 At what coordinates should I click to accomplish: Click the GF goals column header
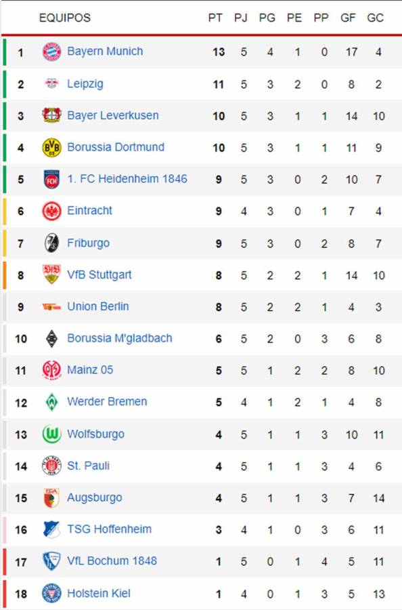(x=348, y=18)
